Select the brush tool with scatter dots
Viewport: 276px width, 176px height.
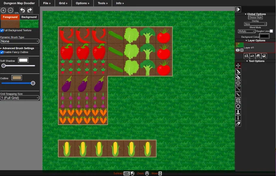238,77
